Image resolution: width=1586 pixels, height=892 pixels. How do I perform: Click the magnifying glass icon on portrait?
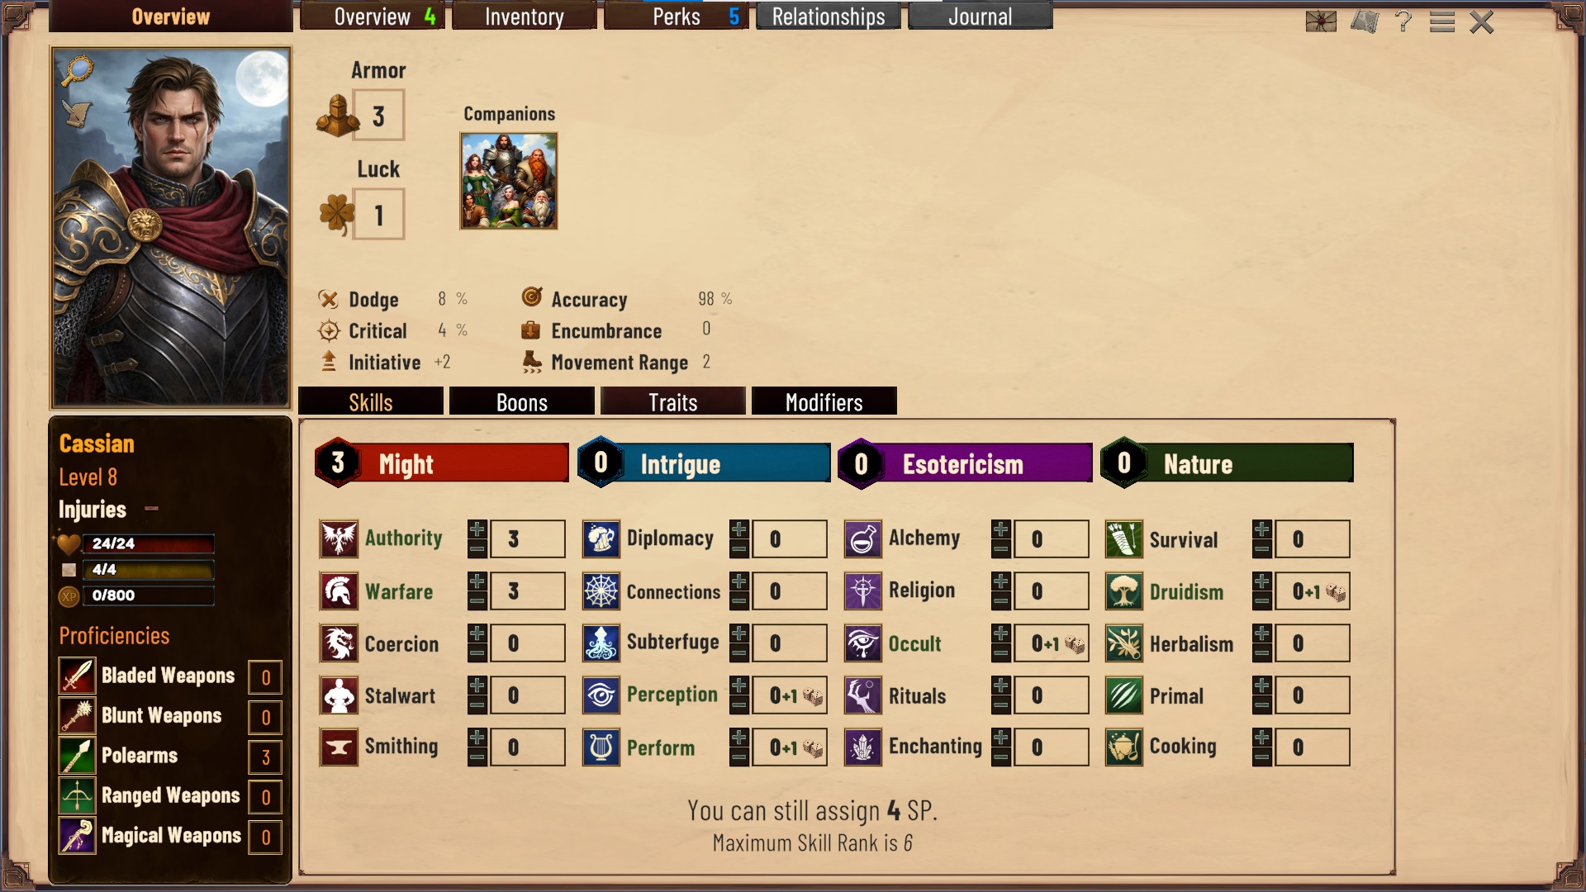(x=78, y=72)
